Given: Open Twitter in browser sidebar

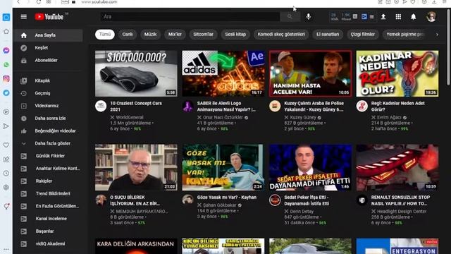Looking at the screenshot, I should 6,92.
